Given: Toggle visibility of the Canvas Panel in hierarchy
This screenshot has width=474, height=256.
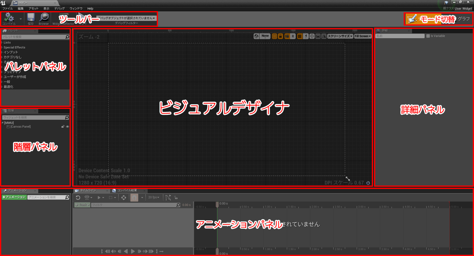Looking at the screenshot, I should pos(68,127).
